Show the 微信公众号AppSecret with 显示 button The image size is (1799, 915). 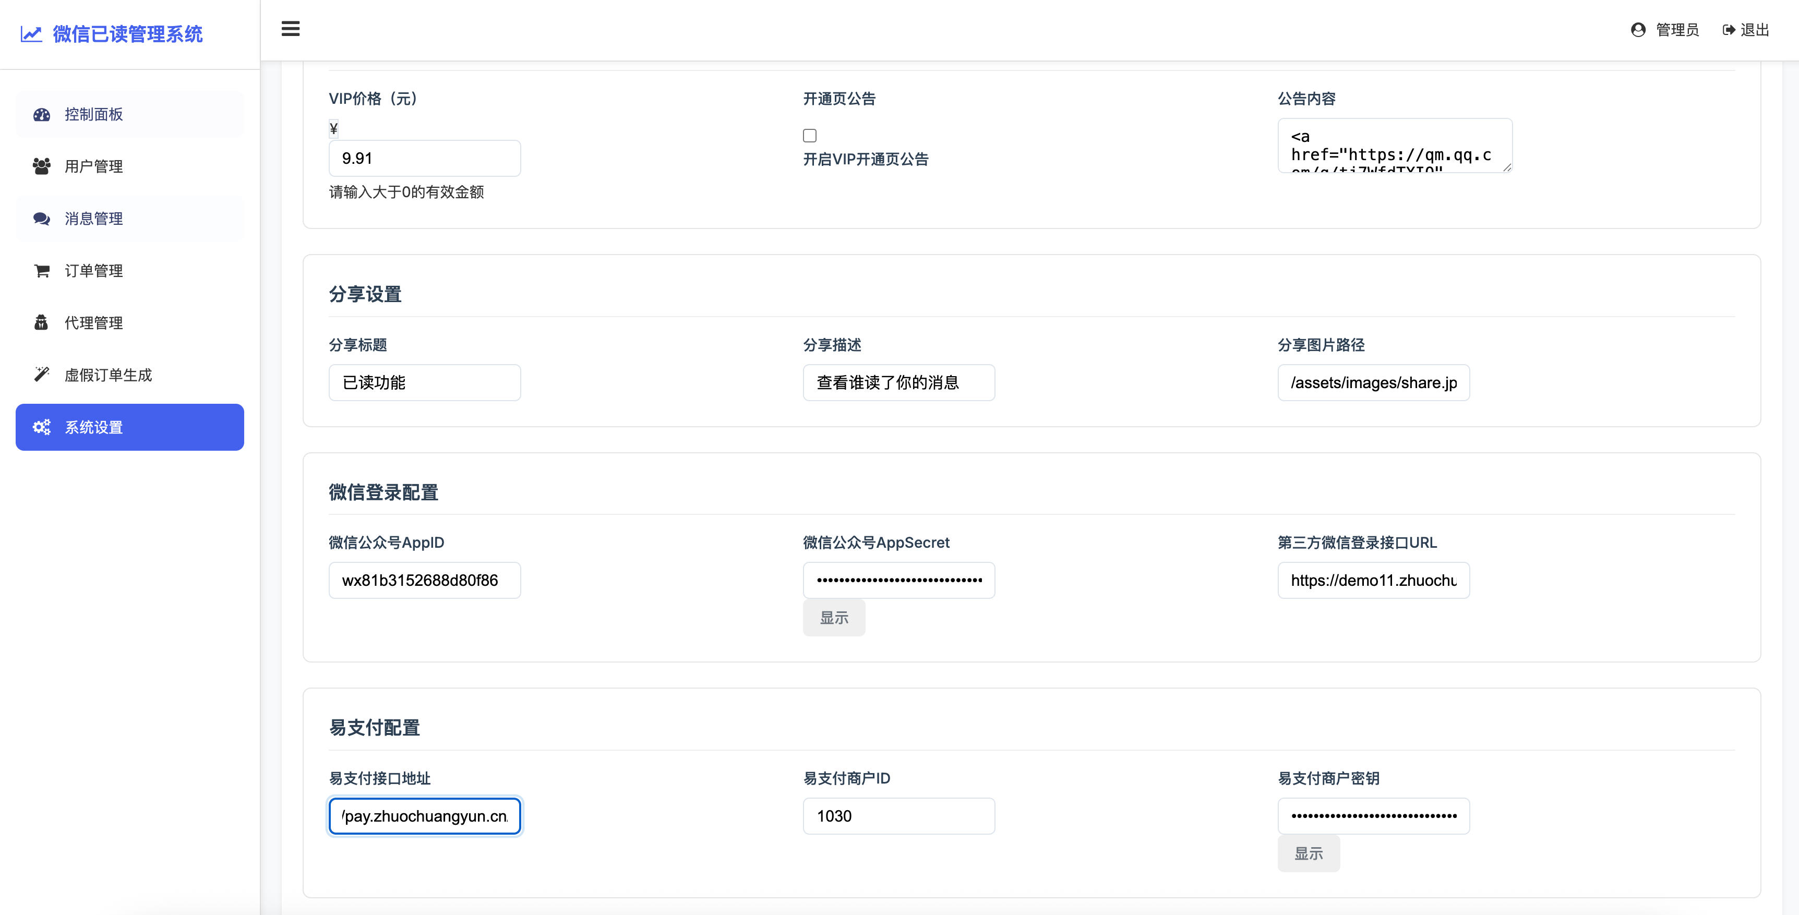pyautogui.click(x=834, y=618)
